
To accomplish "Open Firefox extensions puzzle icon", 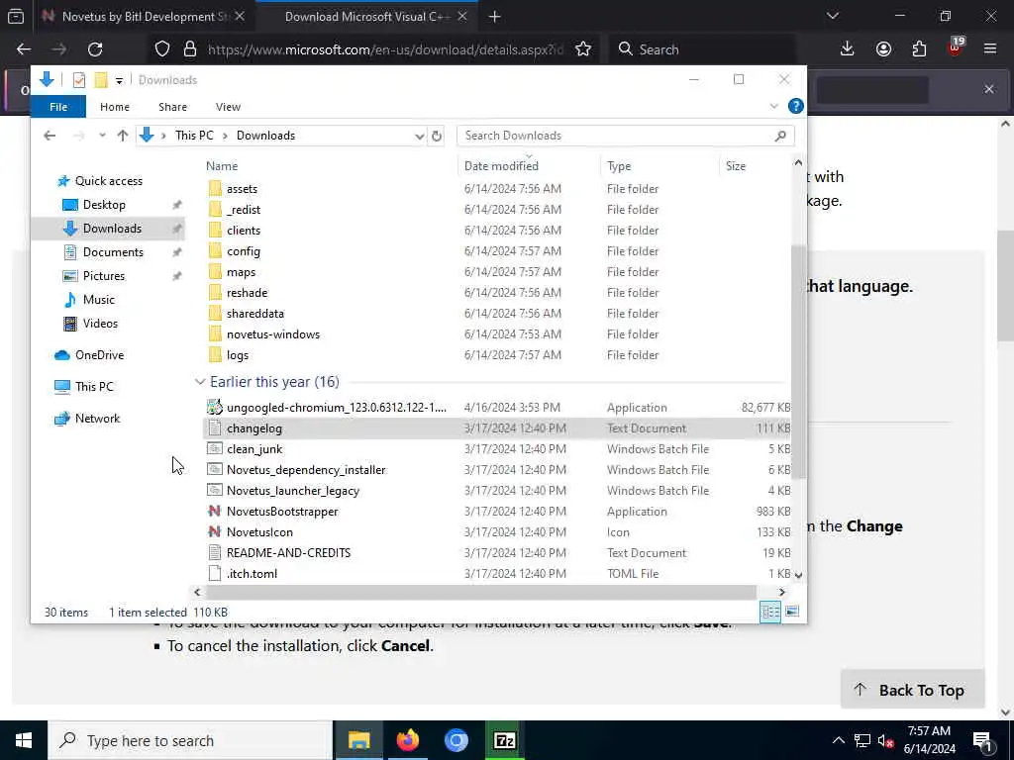I will click(x=919, y=49).
